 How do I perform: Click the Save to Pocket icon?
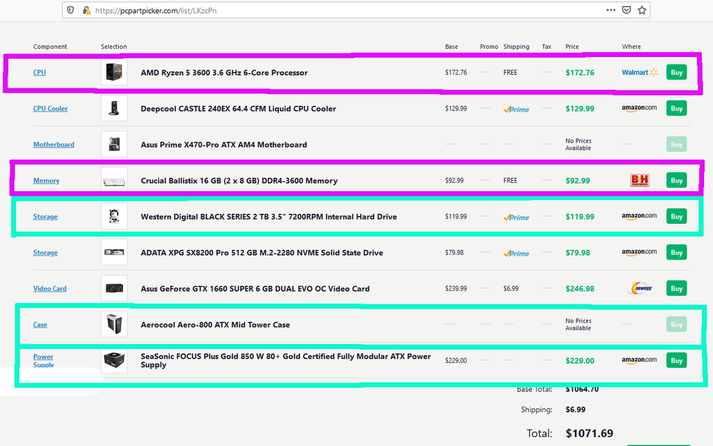[x=626, y=10]
